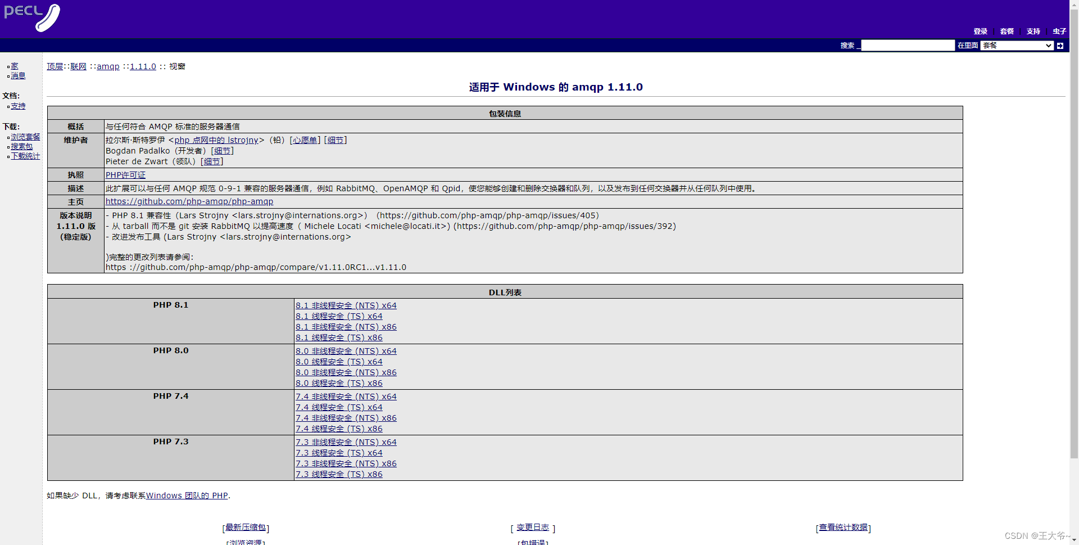Open the amqp breadcrumb link
This screenshot has width=1079, height=545.
click(x=108, y=66)
